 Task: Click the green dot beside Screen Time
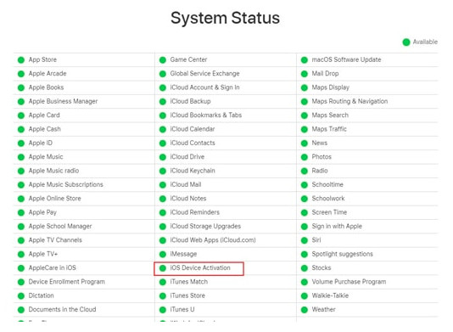(x=305, y=212)
